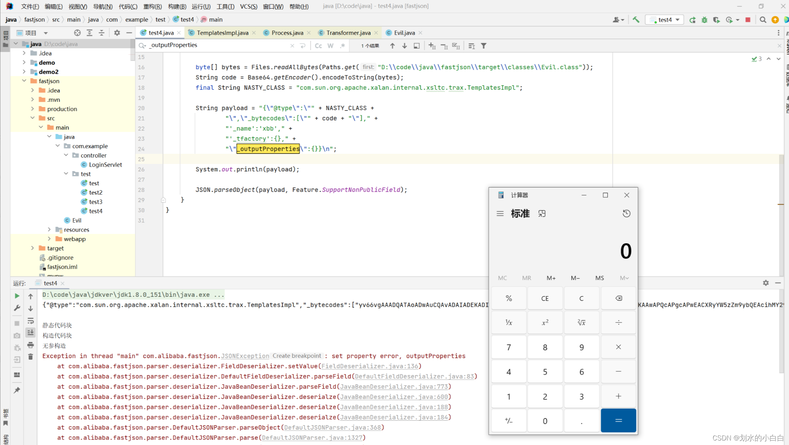The width and height of the screenshot is (789, 445).
Task: Click the filter search results funnel icon
Action: (x=484, y=46)
